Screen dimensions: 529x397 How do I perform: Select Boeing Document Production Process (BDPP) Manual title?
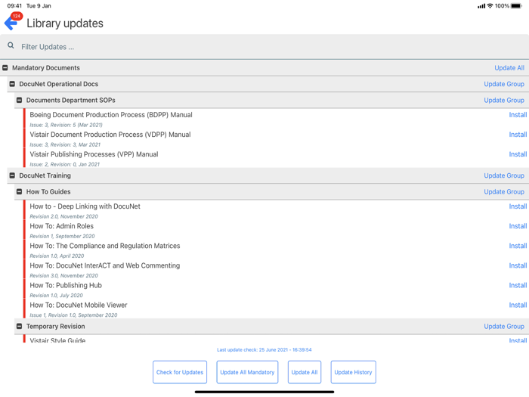[x=111, y=115]
